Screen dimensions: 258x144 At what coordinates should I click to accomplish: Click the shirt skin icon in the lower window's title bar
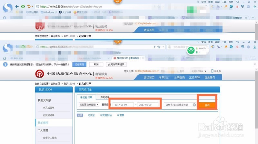(x=238, y=42)
